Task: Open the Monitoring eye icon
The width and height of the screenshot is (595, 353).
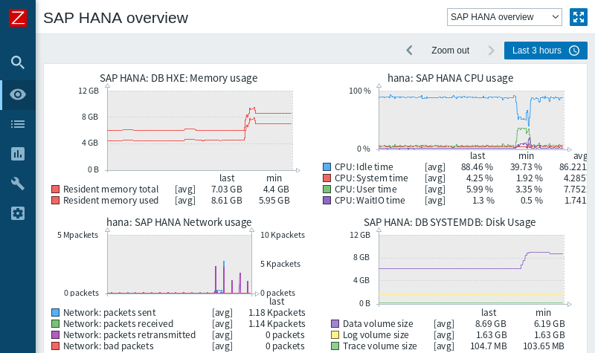Action: tap(18, 94)
